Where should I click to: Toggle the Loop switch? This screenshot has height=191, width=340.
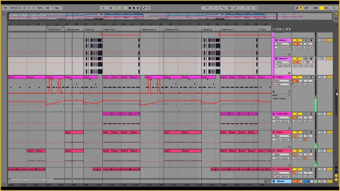229,8
